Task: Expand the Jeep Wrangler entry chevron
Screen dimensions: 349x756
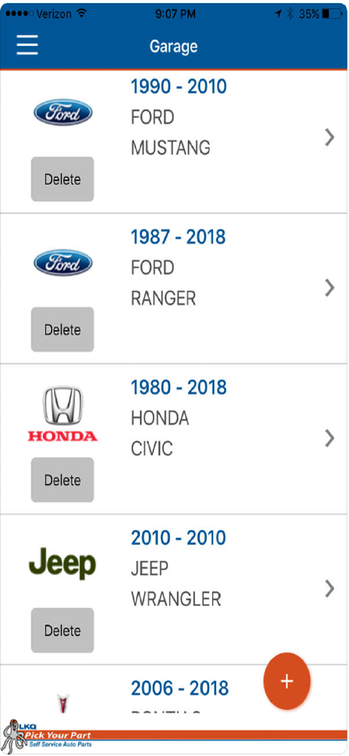Action: 330,588
